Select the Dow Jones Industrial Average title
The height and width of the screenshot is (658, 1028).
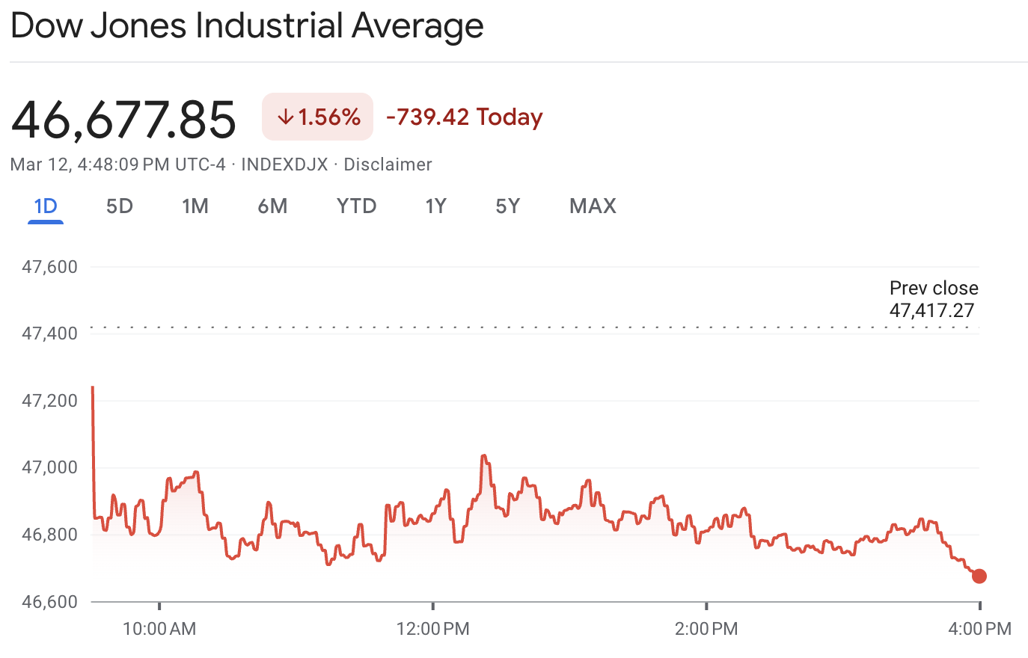click(x=247, y=26)
